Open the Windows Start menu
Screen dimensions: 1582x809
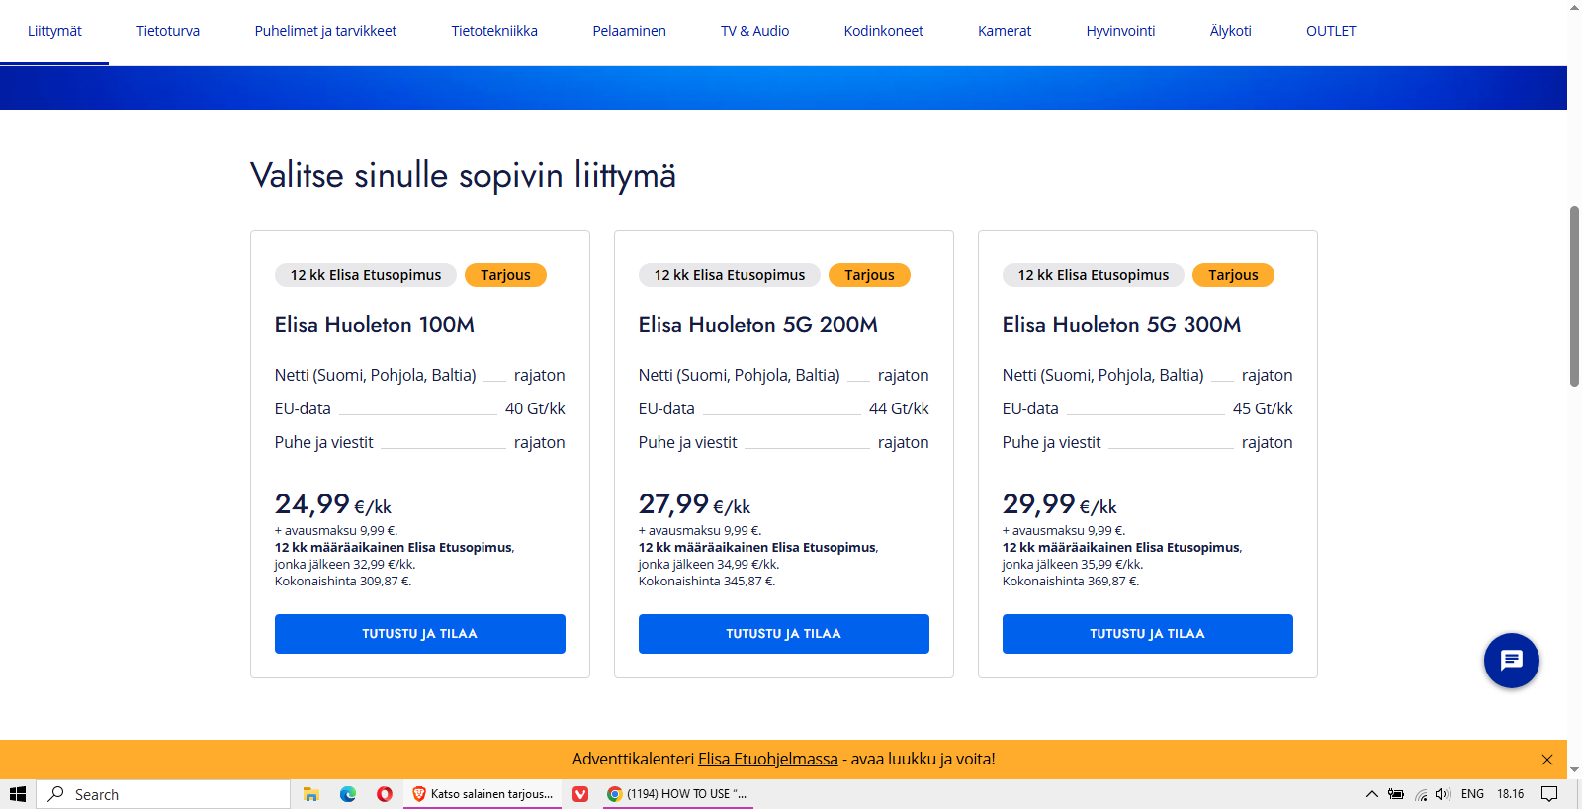coord(18,794)
